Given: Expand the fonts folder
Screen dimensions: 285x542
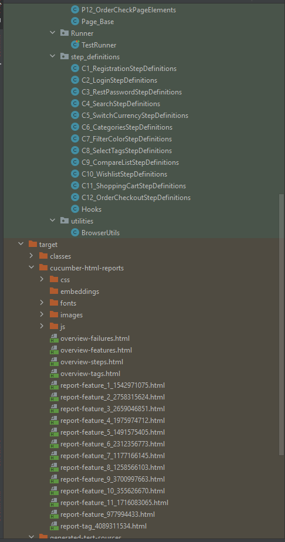Looking at the screenshot, I should (42, 303).
